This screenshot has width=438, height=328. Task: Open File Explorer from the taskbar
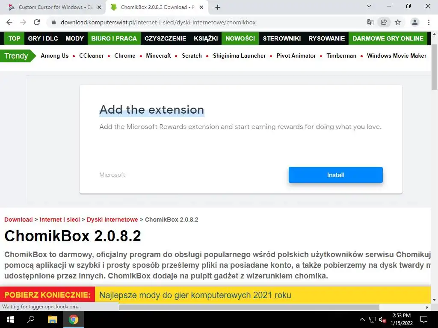(x=52, y=319)
